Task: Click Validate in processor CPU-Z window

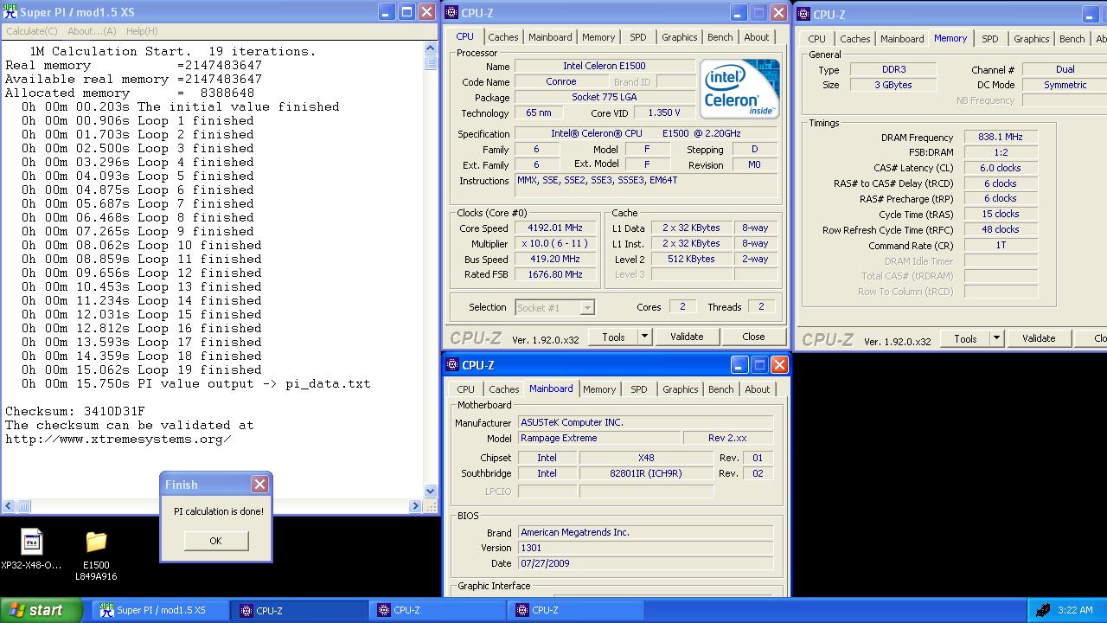Action: (687, 337)
